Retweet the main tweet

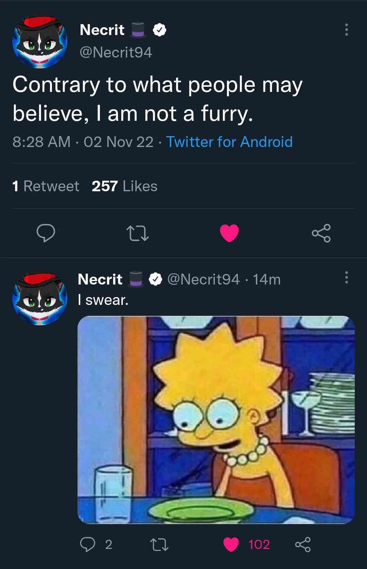point(137,233)
